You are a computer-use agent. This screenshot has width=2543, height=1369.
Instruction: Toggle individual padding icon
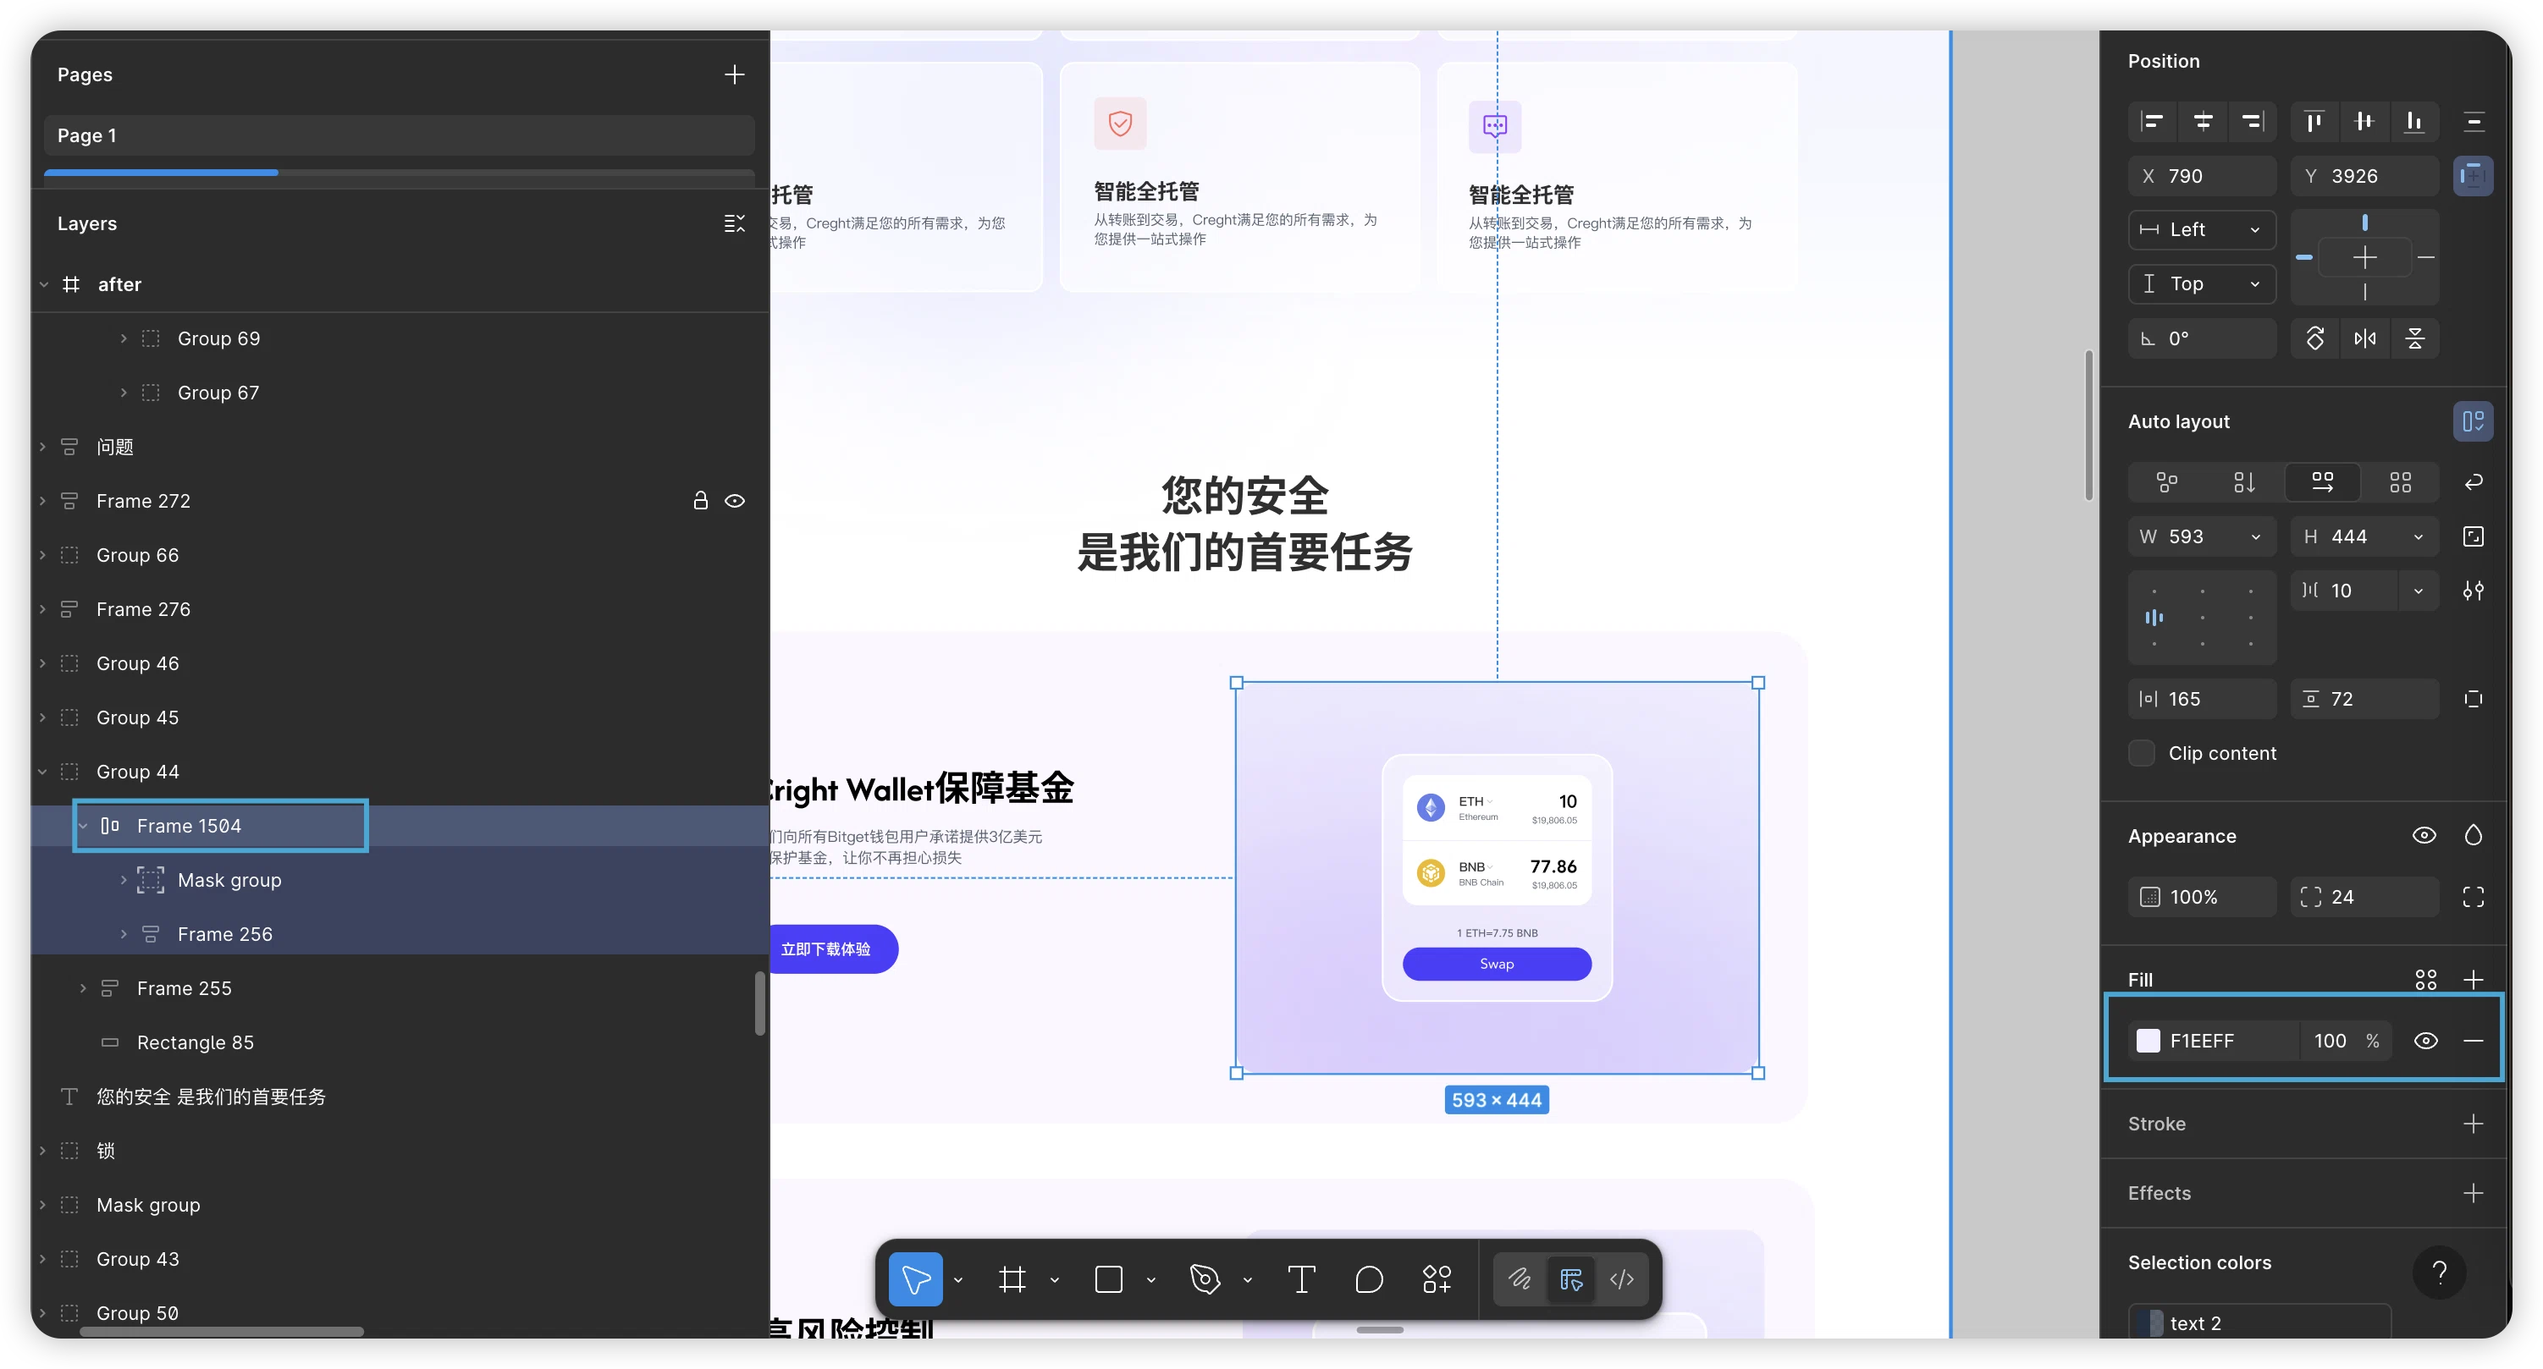tap(2473, 699)
